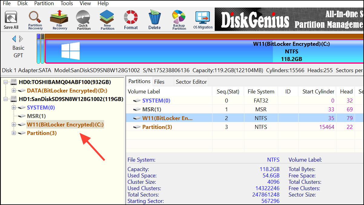Open the Partition menu

[44, 3]
